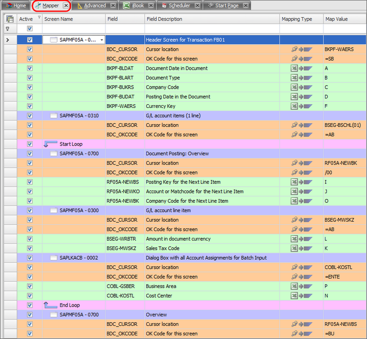The image size is (367, 339).
Task: Uncheck Active checkbox for BKPF-BUKRS row
Action: tap(30, 87)
